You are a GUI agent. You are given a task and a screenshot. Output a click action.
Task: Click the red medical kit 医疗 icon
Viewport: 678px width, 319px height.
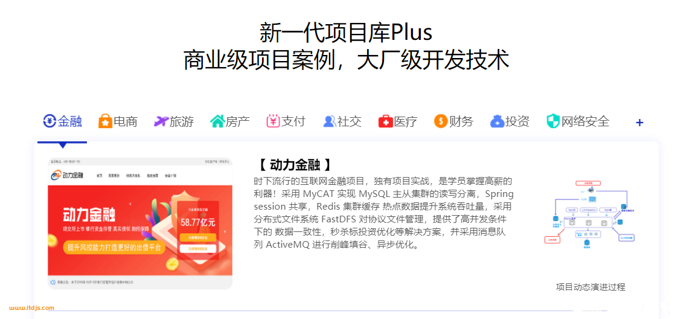click(385, 121)
